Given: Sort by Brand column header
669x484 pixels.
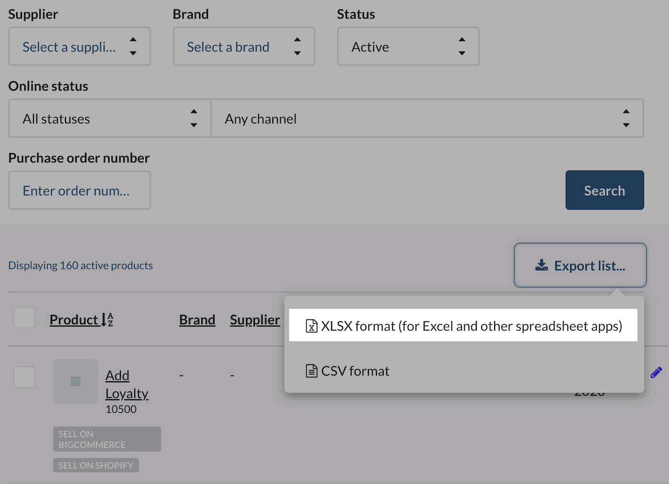Looking at the screenshot, I should pyautogui.click(x=197, y=319).
